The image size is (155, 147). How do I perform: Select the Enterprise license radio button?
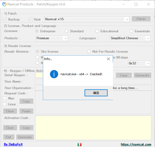pos(37,31)
